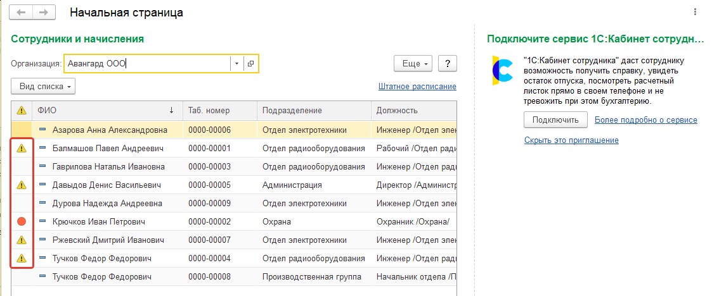
Task: Click the Организация input field
Action: [x=147, y=64]
